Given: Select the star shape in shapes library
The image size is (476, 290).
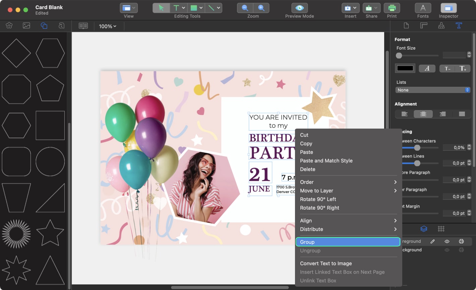Looking at the screenshot, I should click(x=50, y=233).
